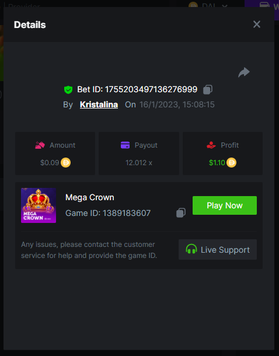Copy the Game ID to clipboard
The image size is (279, 356).
(181, 213)
